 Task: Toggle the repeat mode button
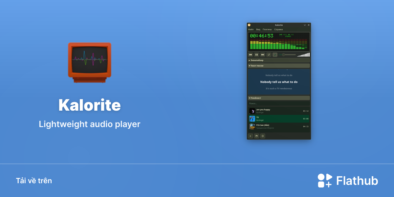269,55
